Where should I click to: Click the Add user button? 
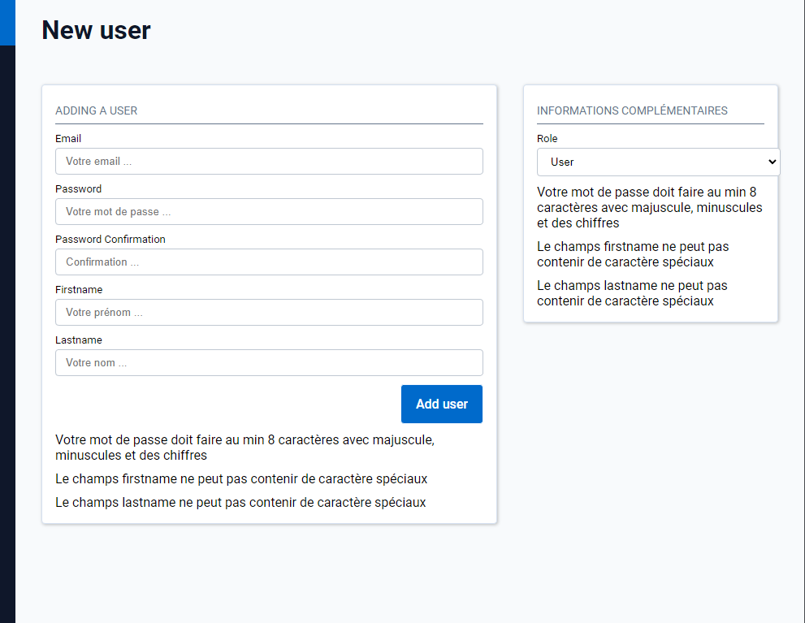click(x=441, y=404)
